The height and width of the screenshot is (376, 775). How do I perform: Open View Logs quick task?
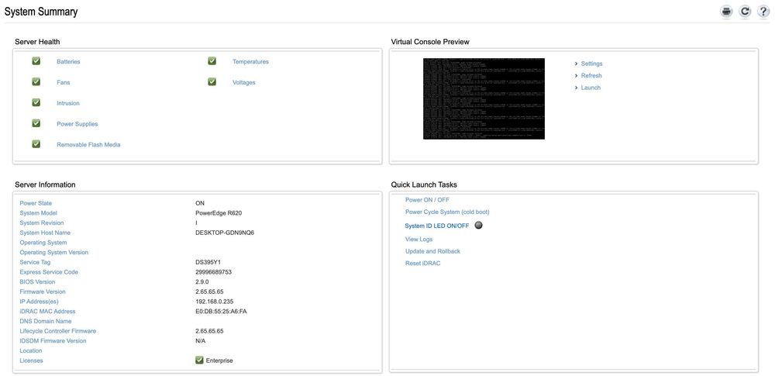(418, 239)
